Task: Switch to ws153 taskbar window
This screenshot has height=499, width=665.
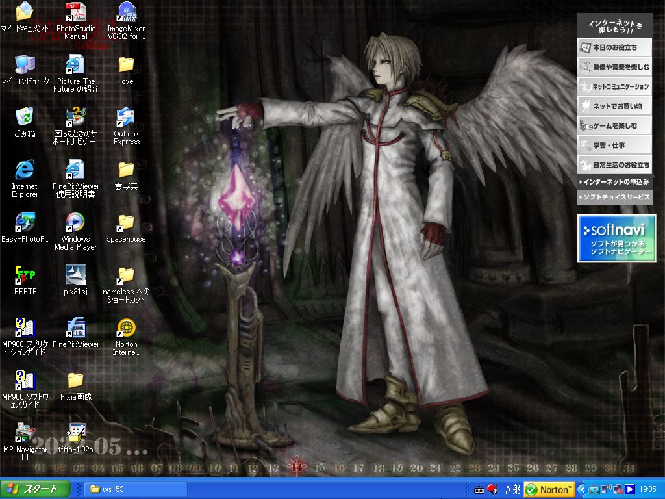Action: tap(136, 489)
